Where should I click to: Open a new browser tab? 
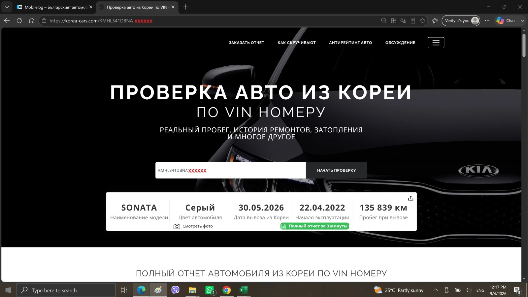click(185, 7)
